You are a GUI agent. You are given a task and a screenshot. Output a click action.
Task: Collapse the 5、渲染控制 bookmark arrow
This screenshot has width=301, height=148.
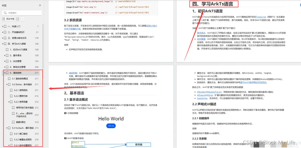[5, 73]
